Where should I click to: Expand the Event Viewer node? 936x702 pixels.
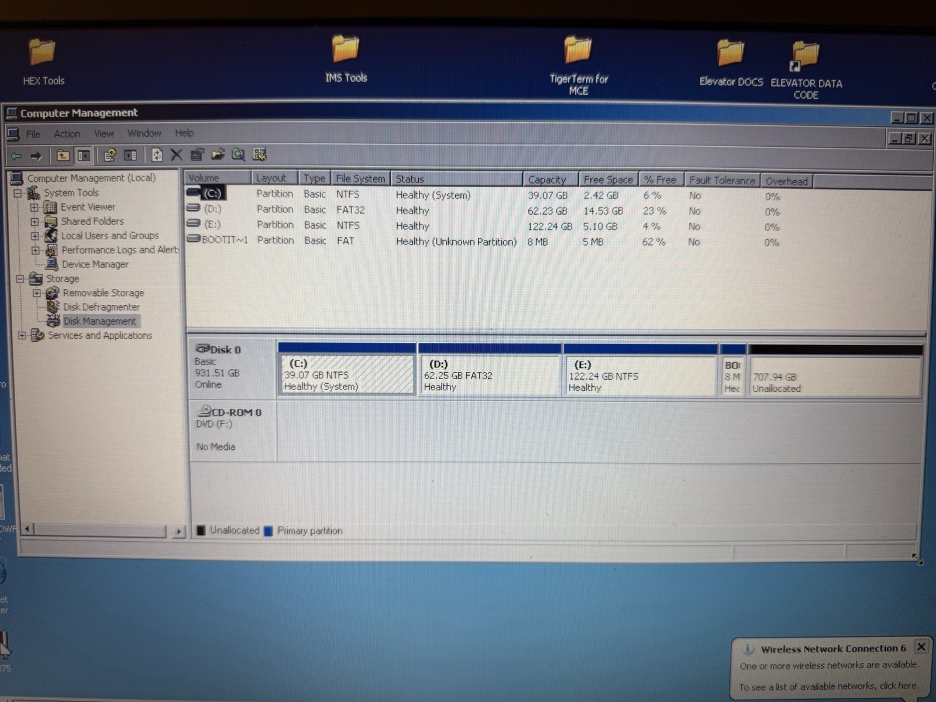click(34, 207)
